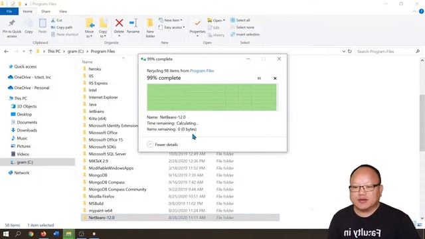Click the Up directory arrow
This screenshot has height=239, width=425.
31,51
